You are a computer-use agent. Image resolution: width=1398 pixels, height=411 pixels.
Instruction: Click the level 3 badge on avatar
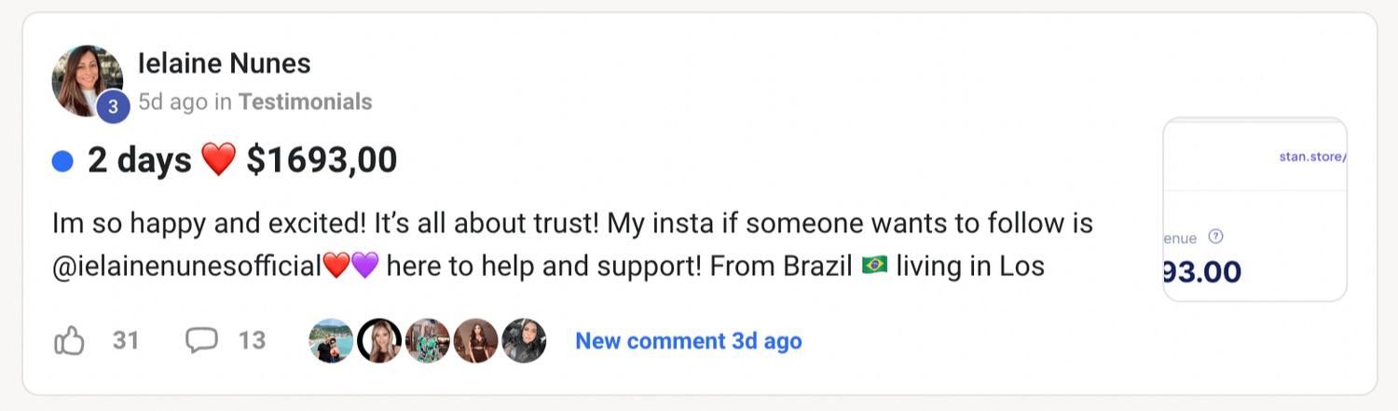point(113,107)
